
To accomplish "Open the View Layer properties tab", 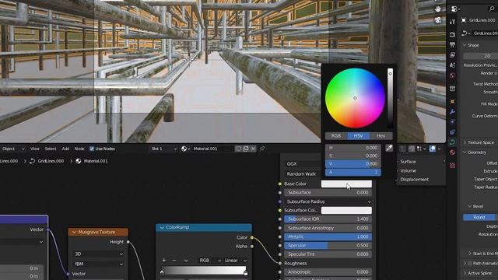I will 452,55.
